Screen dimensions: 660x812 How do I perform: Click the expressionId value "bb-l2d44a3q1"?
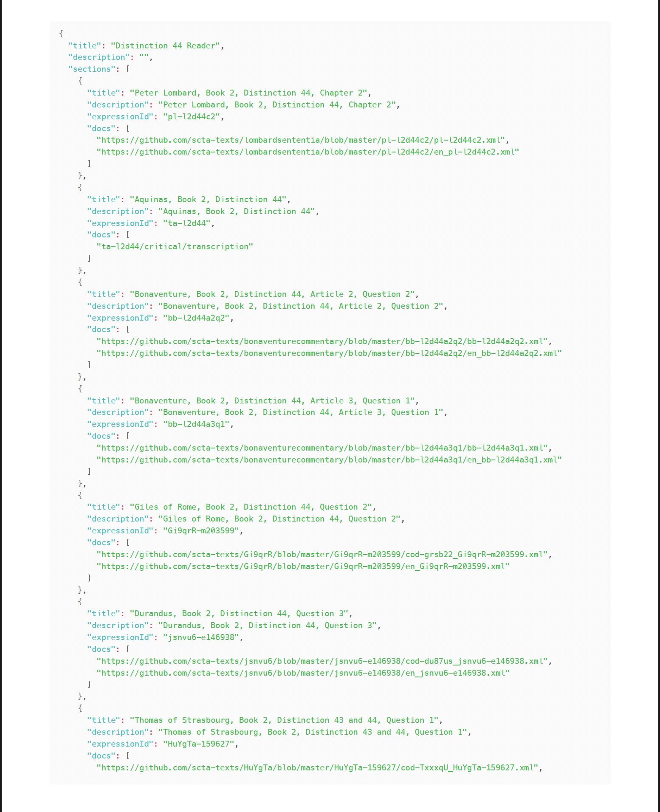pyautogui.click(x=196, y=424)
